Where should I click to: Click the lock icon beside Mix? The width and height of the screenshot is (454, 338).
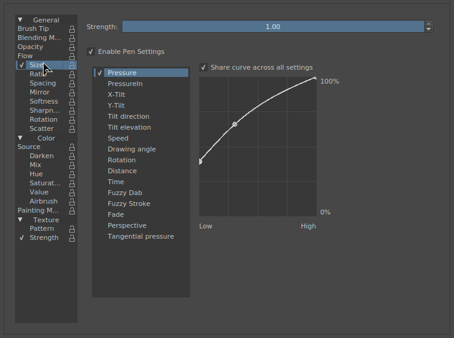click(72, 165)
